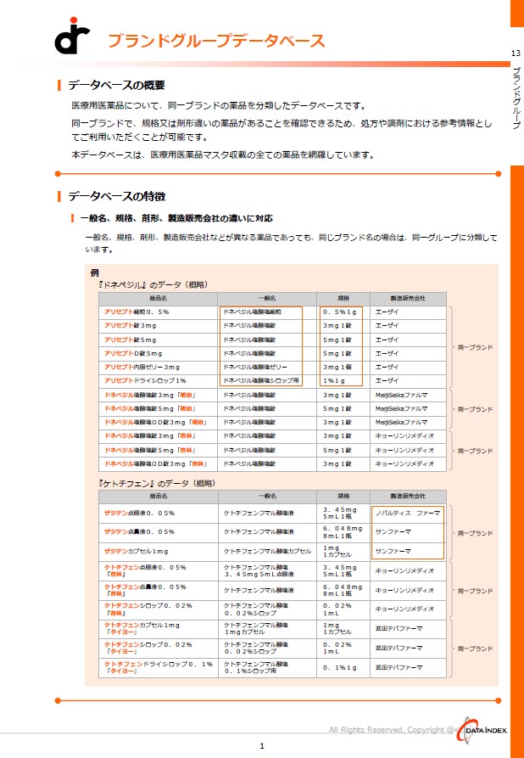The width and height of the screenshot is (524, 758).
Task: Select the ザジテンカプセル1mg product cell
Action: 136,552
